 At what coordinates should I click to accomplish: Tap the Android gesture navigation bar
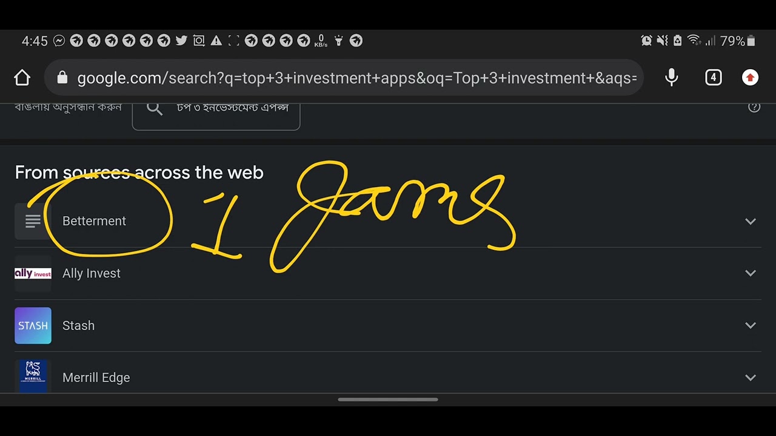coord(388,400)
